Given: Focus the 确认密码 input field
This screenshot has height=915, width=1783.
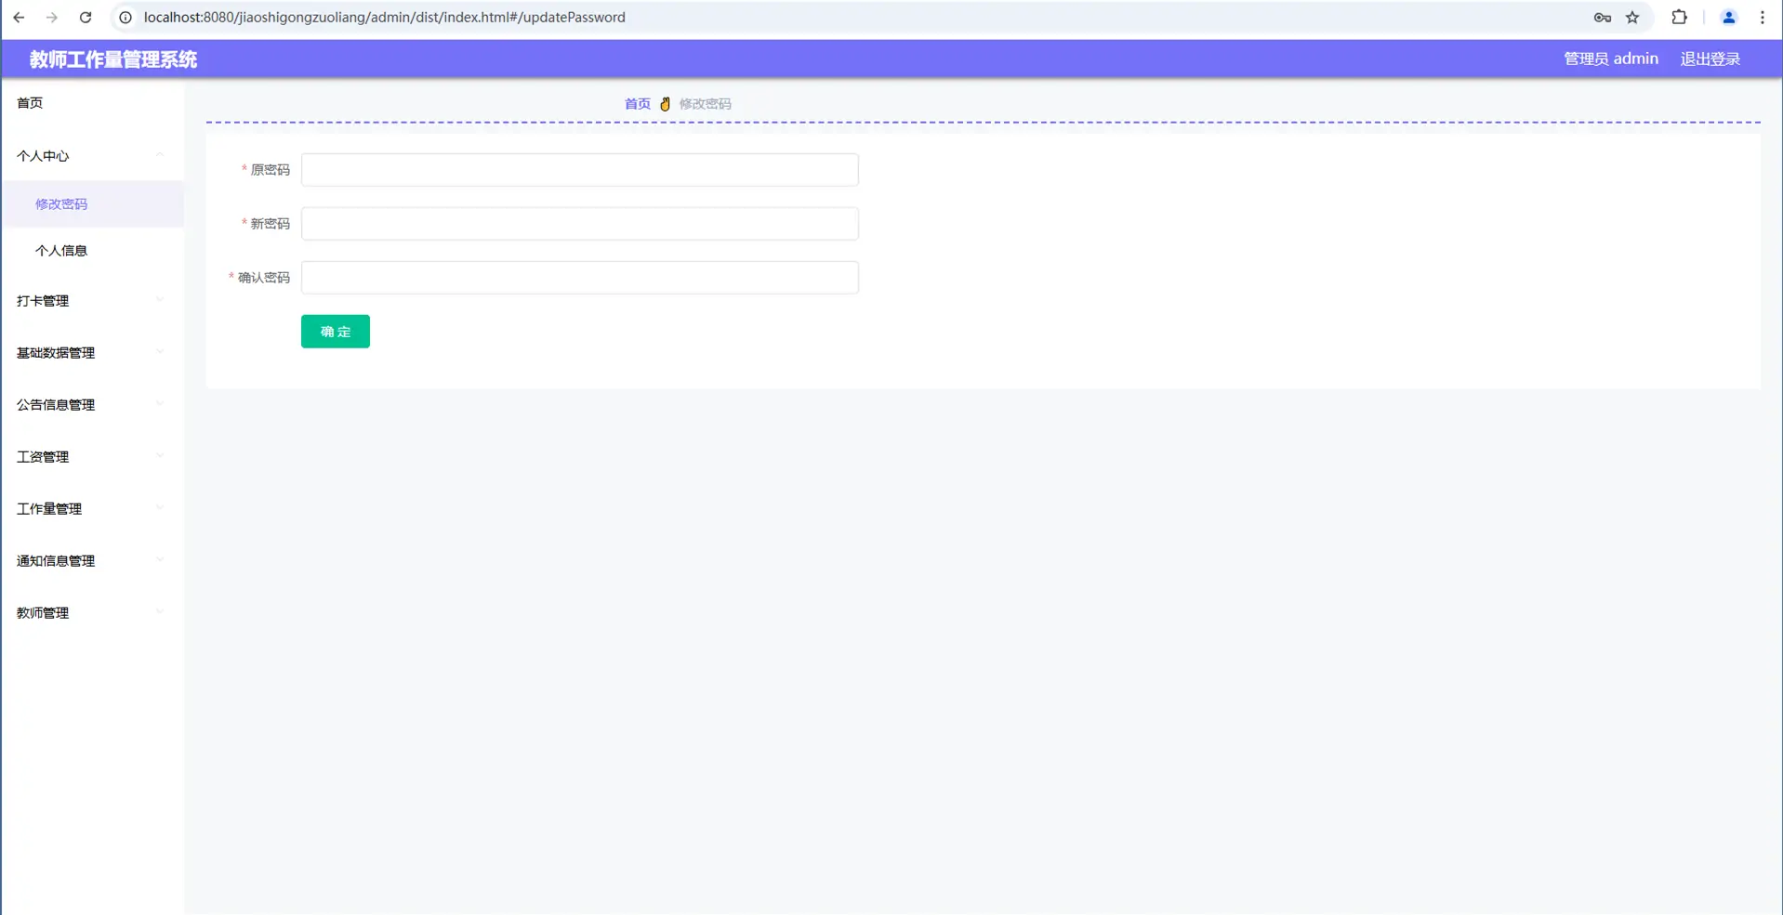Looking at the screenshot, I should click(580, 278).
